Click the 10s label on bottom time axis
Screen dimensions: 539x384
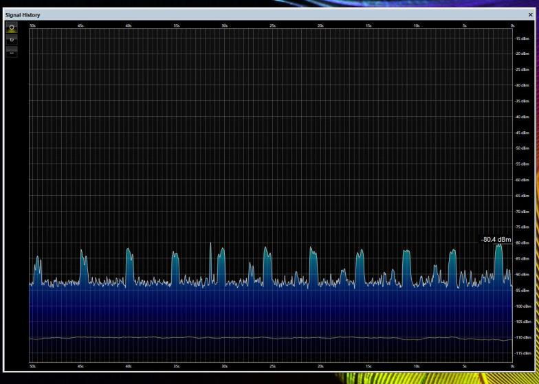[417, 366]
